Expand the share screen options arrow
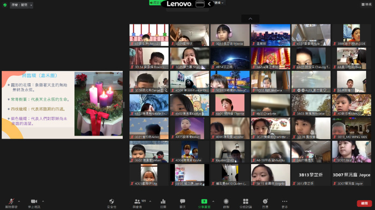 coord(213,201)
